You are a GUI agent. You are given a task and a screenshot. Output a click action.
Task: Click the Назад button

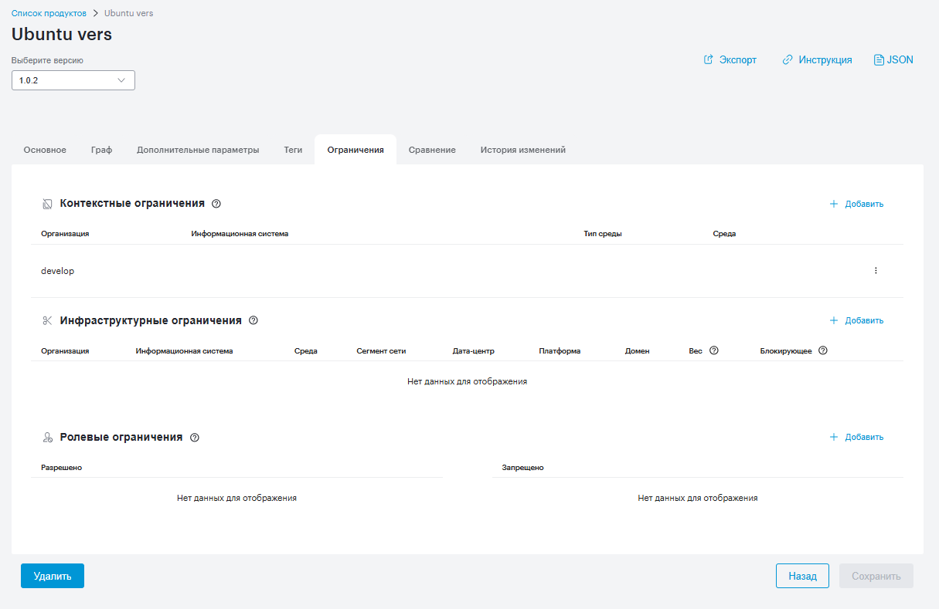click(x=802, y=576)
